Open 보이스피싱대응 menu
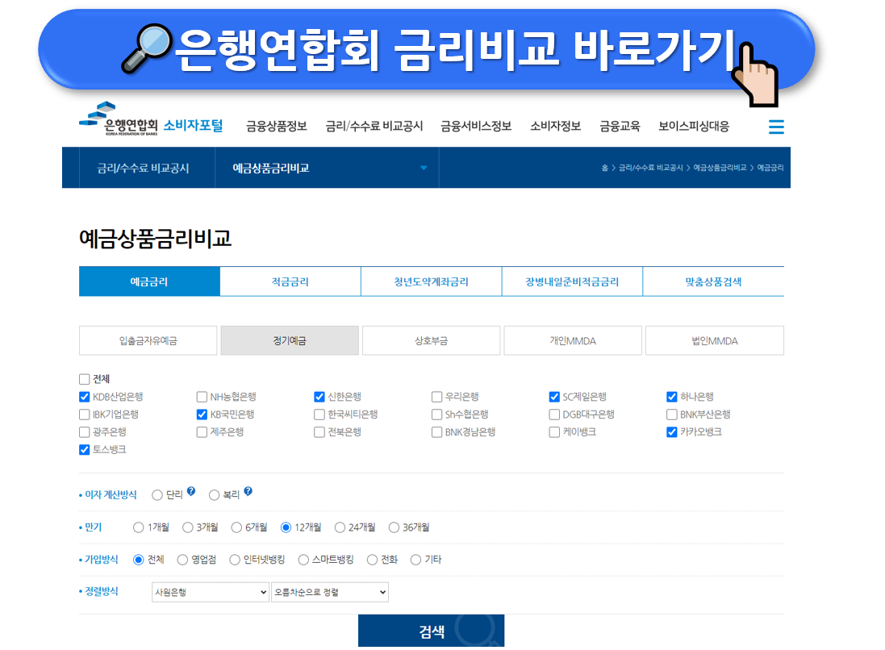The image size is (885, 650). tap(694, 126)
